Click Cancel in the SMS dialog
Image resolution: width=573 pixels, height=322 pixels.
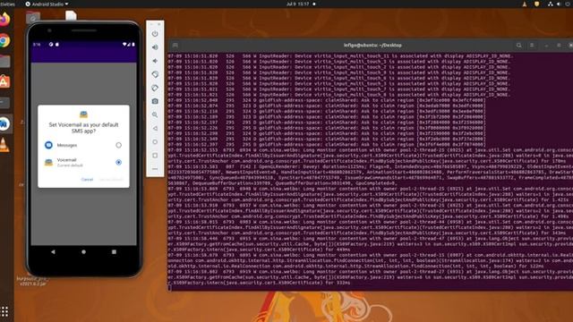tap(87, 179)
